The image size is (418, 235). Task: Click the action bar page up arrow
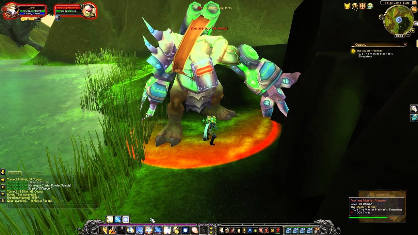211,228
